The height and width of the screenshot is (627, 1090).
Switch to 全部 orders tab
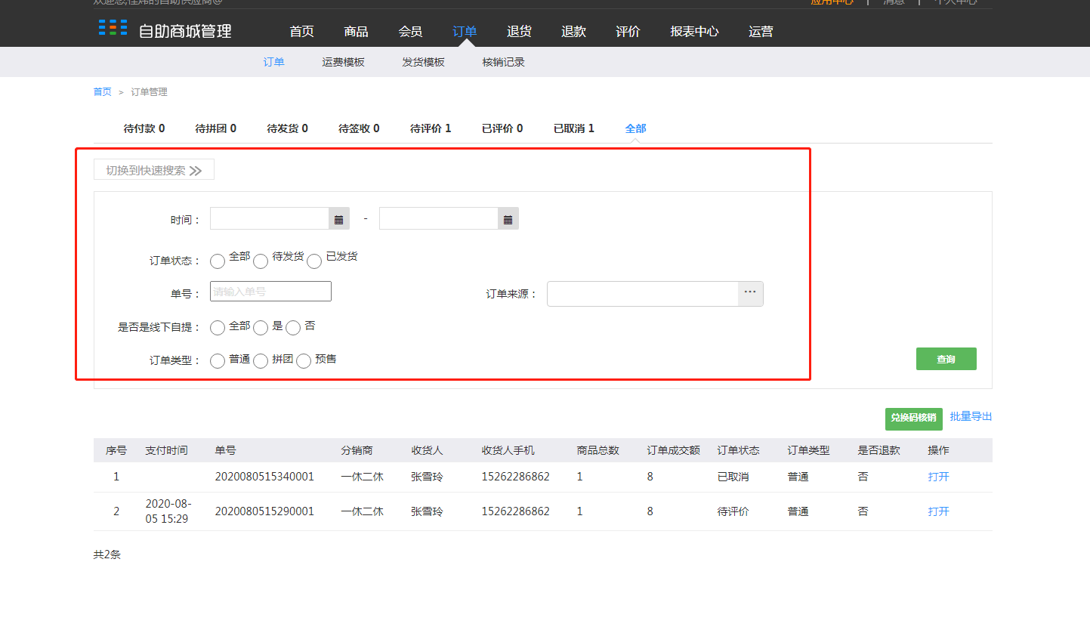(x=635, y=128)
